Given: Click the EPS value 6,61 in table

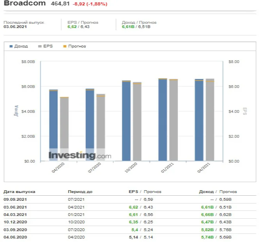Looking at the screenshot, I should [x=133, y=215].
